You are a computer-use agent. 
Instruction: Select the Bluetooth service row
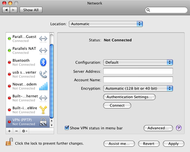28,62
